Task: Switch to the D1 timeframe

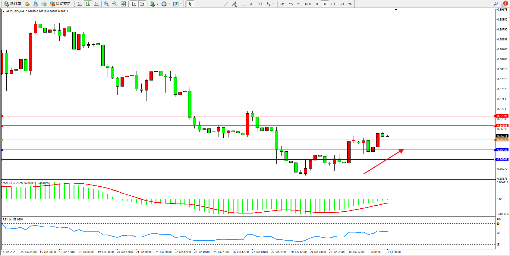Action: click(x=333, y=4)
